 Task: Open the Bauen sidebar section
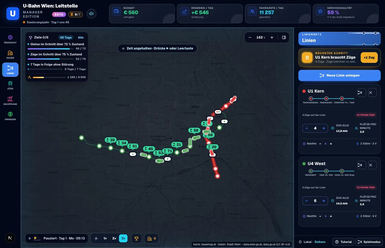10,54
